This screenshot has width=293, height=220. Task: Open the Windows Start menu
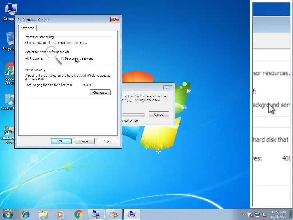pos(8,214)
